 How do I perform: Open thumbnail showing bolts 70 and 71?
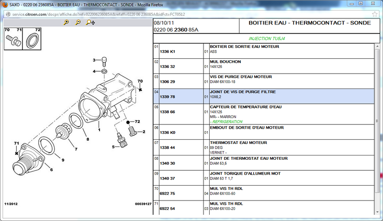[x=13, y=39]
